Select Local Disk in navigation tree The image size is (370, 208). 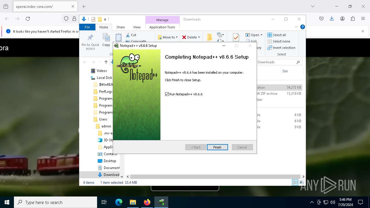[101, 78]
